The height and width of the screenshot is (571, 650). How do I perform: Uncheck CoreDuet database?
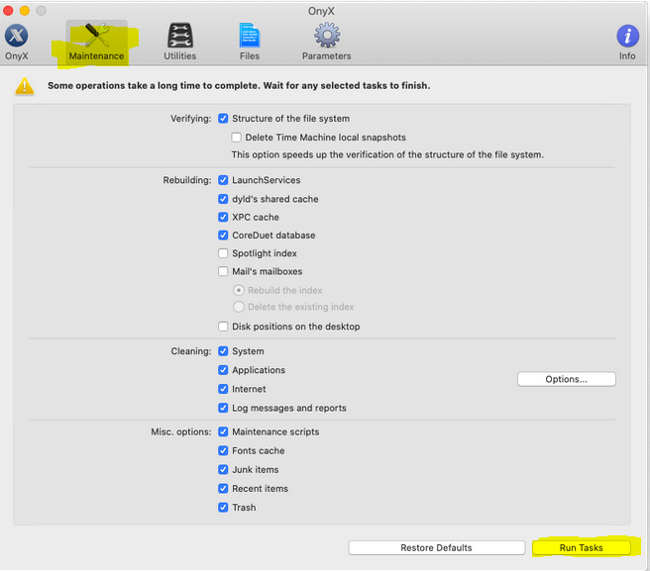pos(223,236)
